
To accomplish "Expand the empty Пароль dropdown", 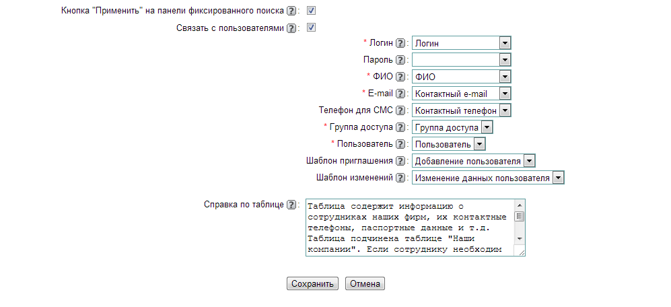I will click(505, 60).
